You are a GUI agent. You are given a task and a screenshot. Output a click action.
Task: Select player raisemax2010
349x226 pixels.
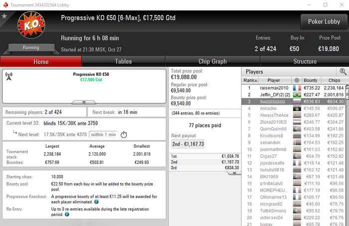tap(274, 88)
